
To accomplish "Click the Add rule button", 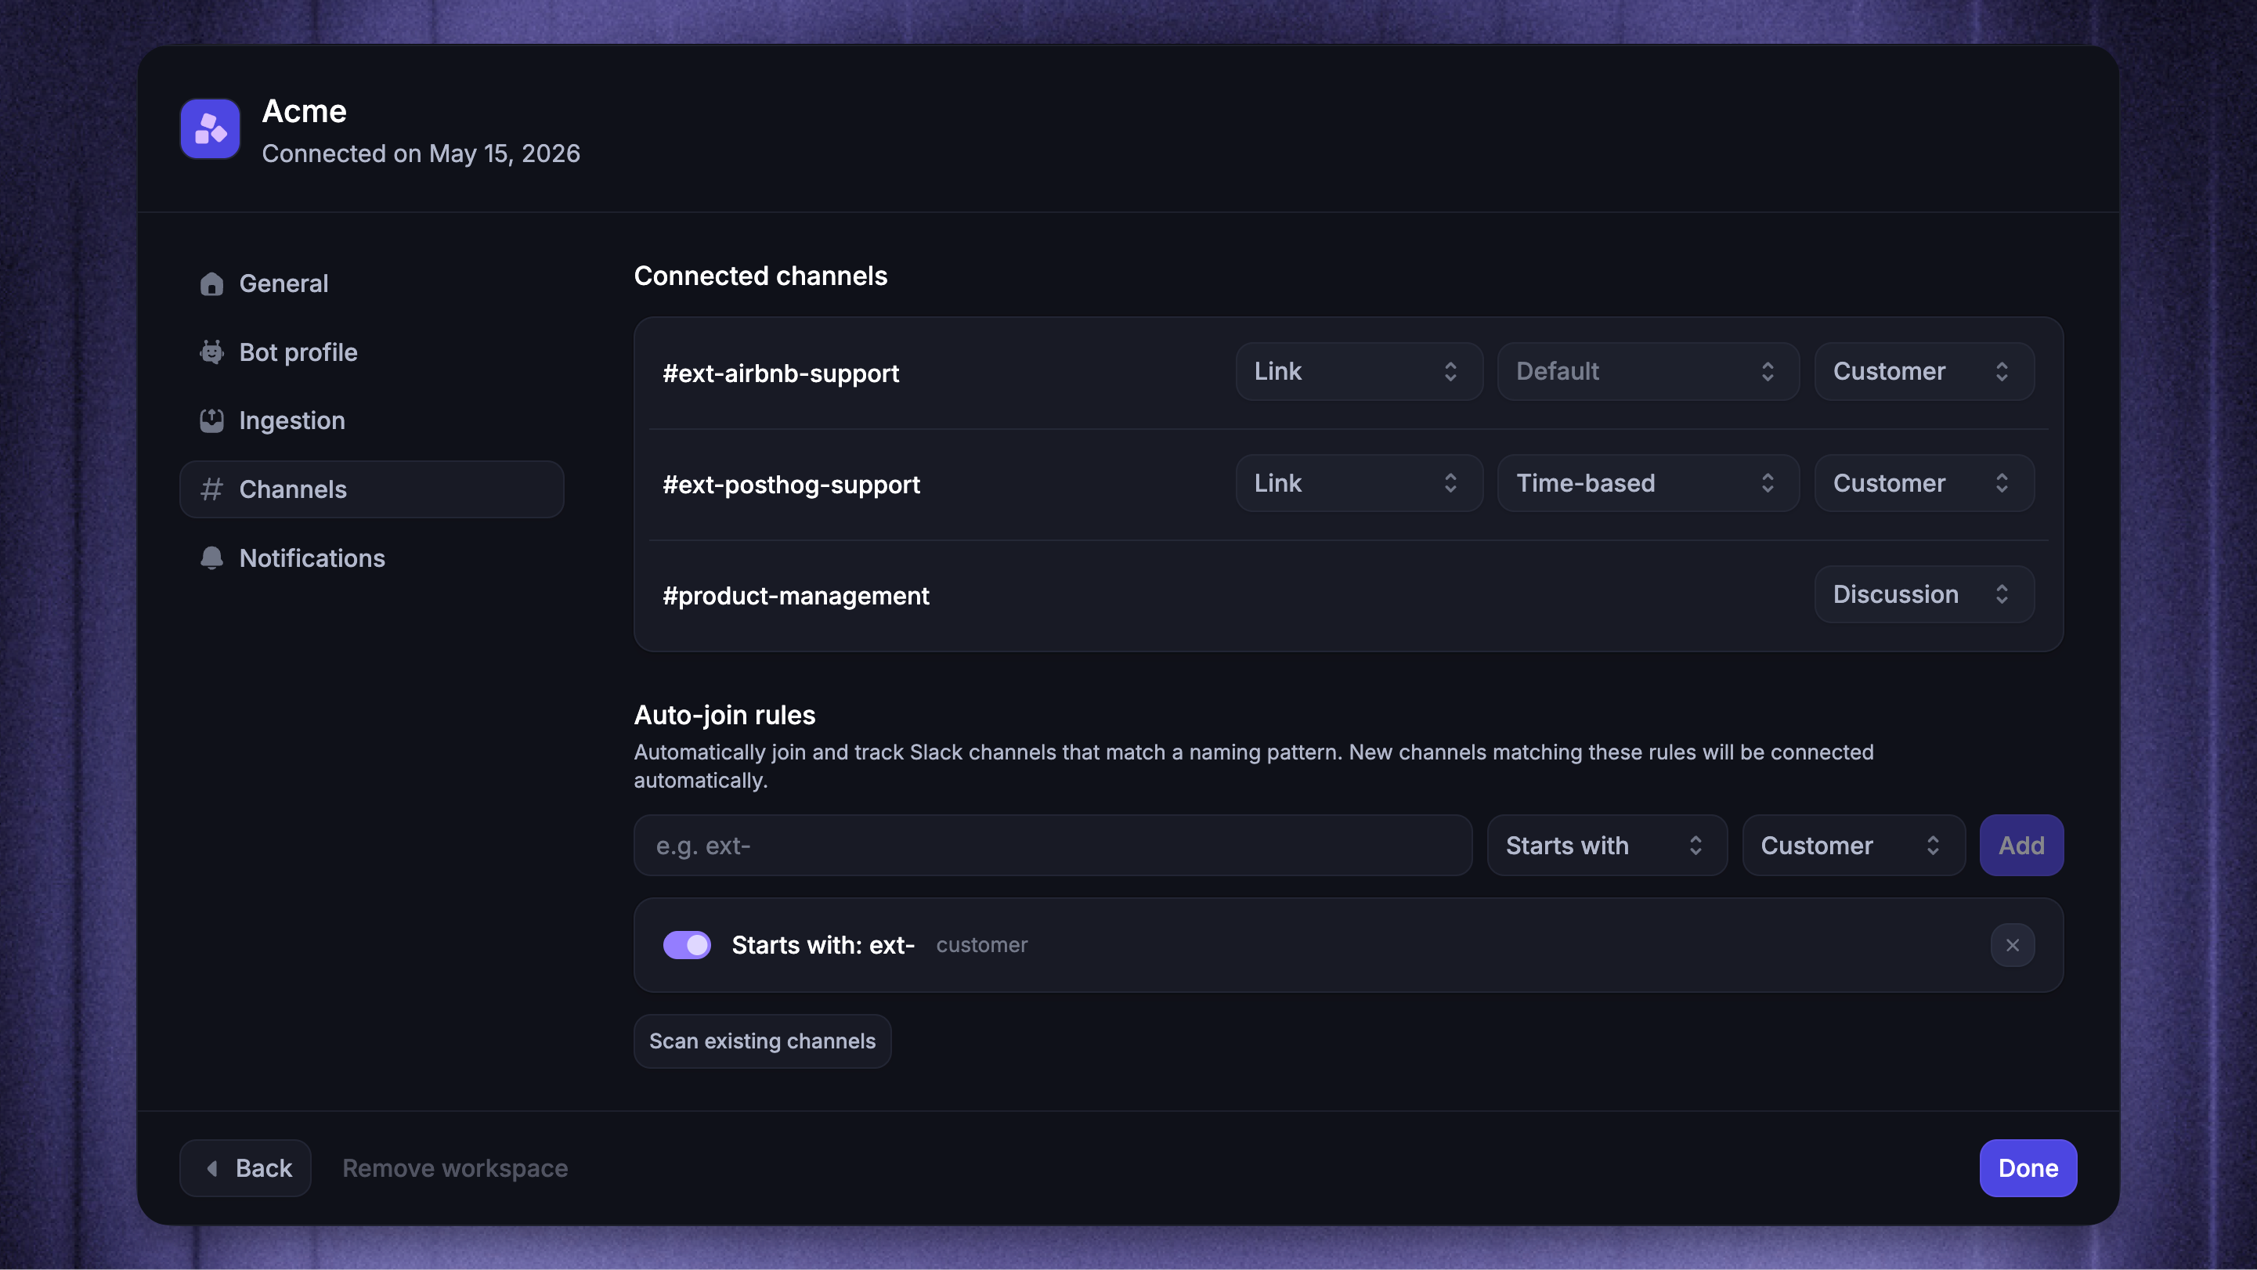I will tap(2021, 845).
